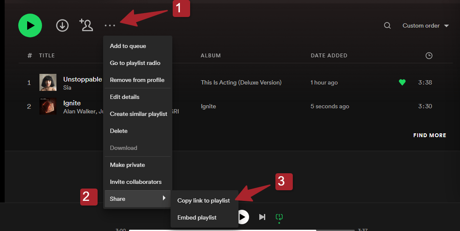Choose Invite collaborators menu entry
Image resolution: width=460 pixels, height=231 pixels.
137,182
